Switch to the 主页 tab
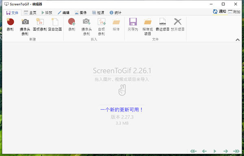Screen dimensions: 244x156 [30, 13]
